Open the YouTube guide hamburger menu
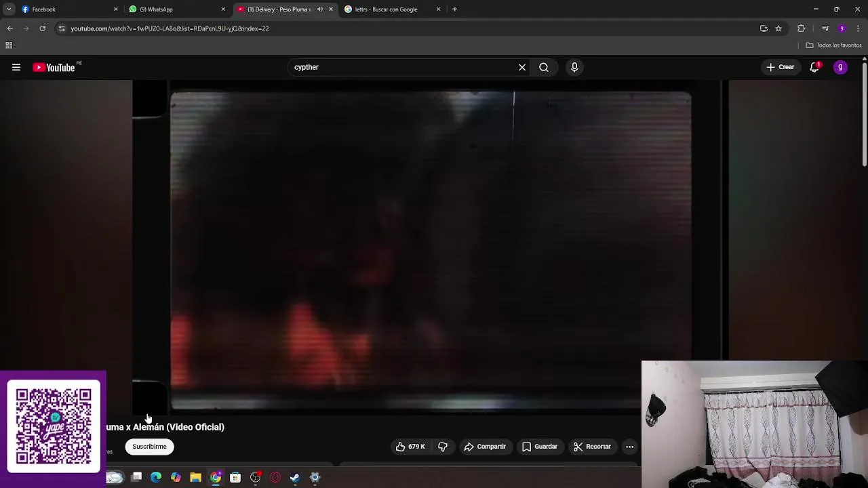The image size is (868, 488). [x=16, y=67]
